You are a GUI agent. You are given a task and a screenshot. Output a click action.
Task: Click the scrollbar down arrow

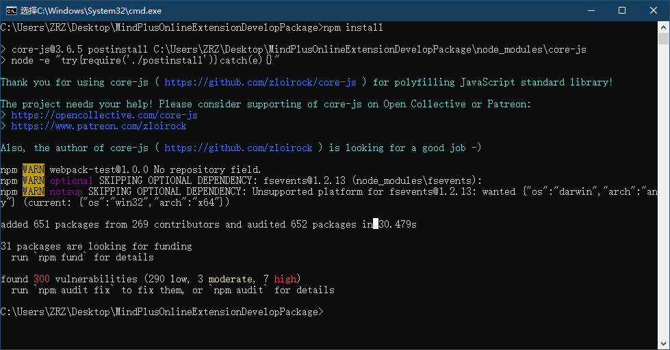click(x=664, y=344)
